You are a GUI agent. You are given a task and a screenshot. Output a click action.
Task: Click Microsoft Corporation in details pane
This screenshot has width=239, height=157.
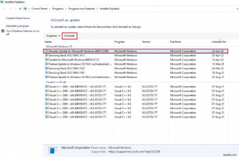pyautogui.click(x=76, y=147)
